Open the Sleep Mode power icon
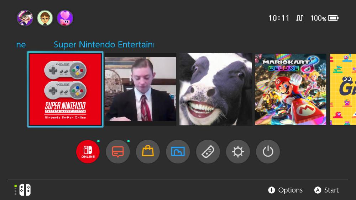Screen dimensions: 356x200 (268, 152)
